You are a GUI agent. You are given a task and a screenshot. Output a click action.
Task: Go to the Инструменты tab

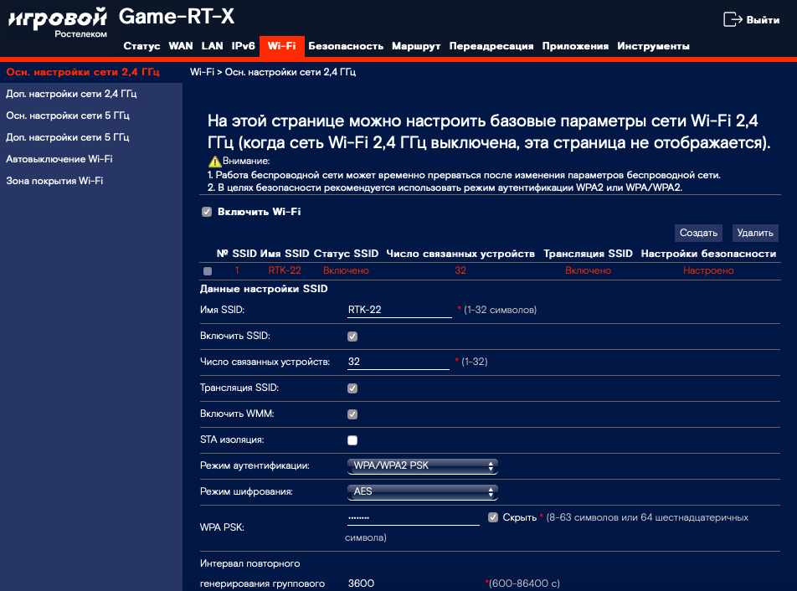click(653, 46)
